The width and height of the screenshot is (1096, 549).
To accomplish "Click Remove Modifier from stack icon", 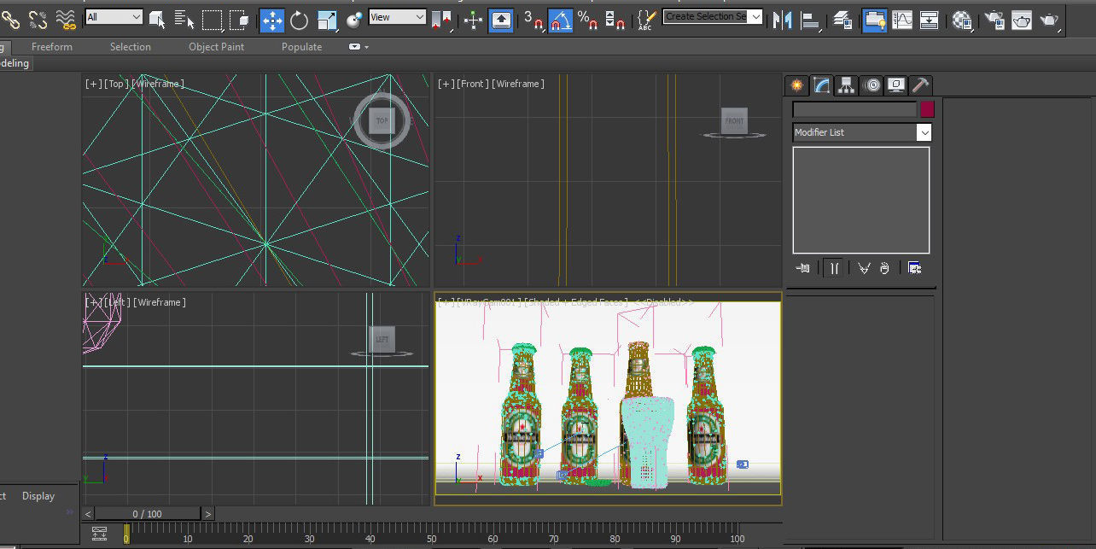I will tap(884, 268).
